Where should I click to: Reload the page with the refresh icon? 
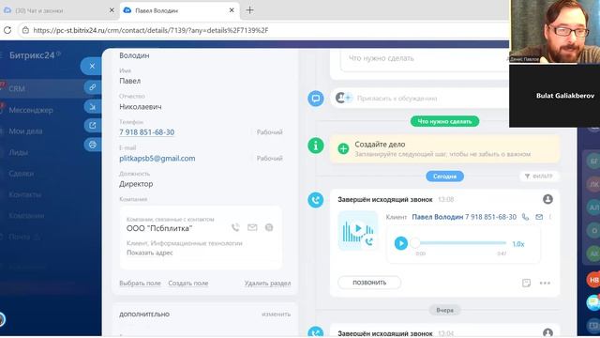point(7,30)
